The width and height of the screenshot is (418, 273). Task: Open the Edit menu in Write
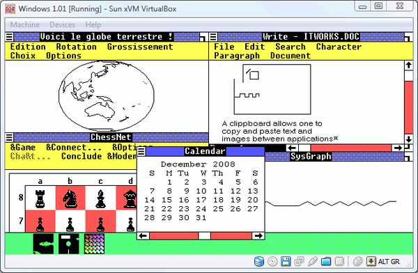pyautogui.click(x=255, y=47)
